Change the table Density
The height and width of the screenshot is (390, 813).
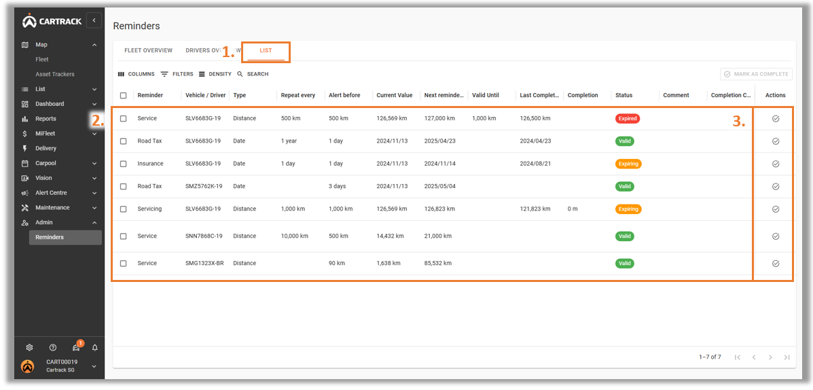pos(215,74)
